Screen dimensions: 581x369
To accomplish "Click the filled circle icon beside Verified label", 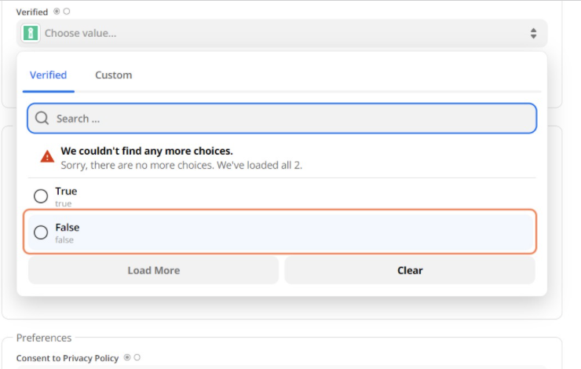I will point(57,12).
